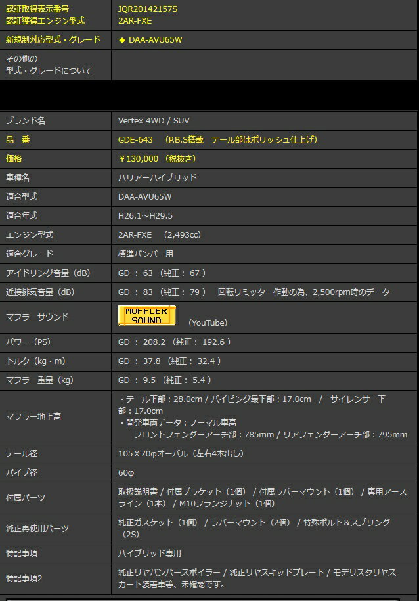Screen dimensions: 419x601
Task: Select the テール径 row label
Action: 22,453
